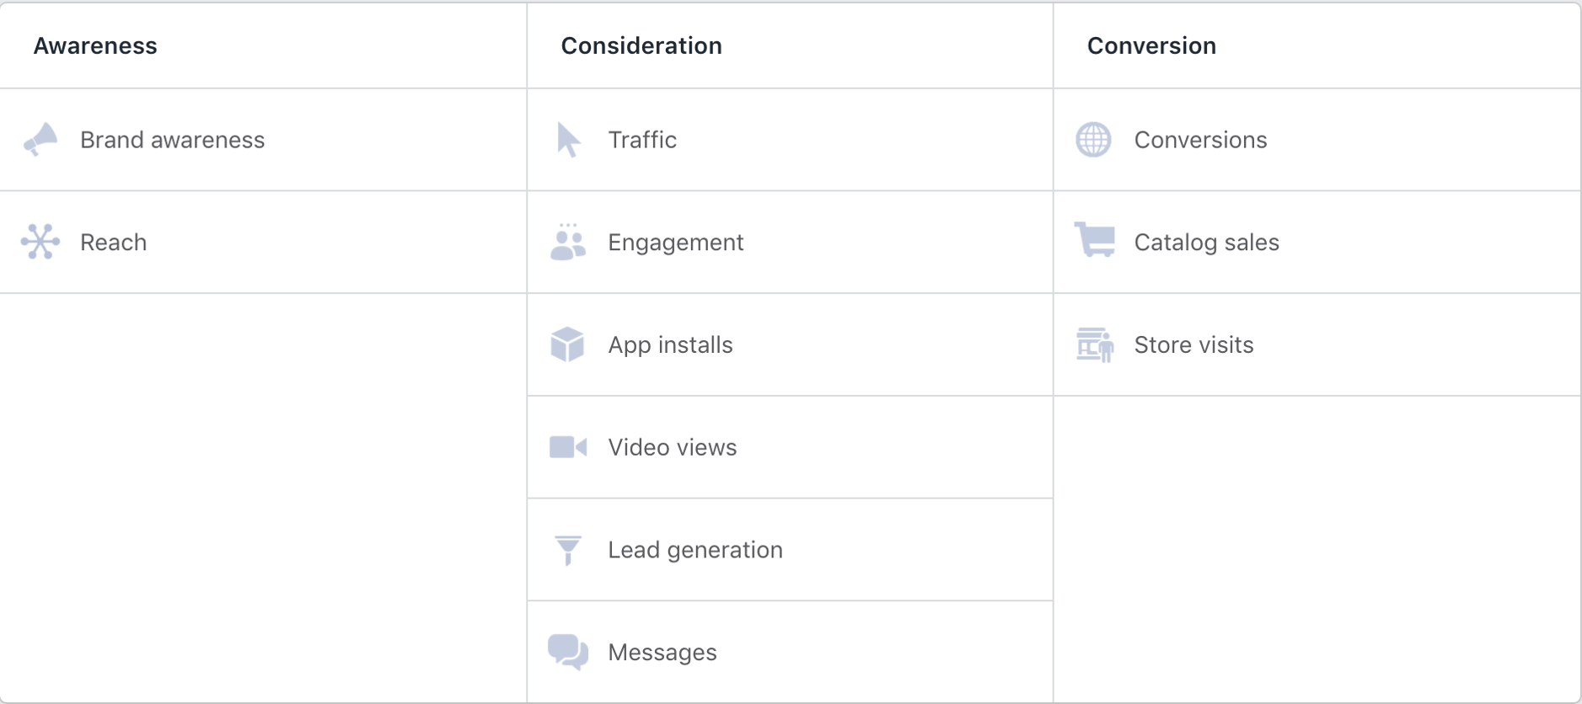Click the Engagement people icon
Viewport: 1582px width, 704px height.
[x=568, y=242]
